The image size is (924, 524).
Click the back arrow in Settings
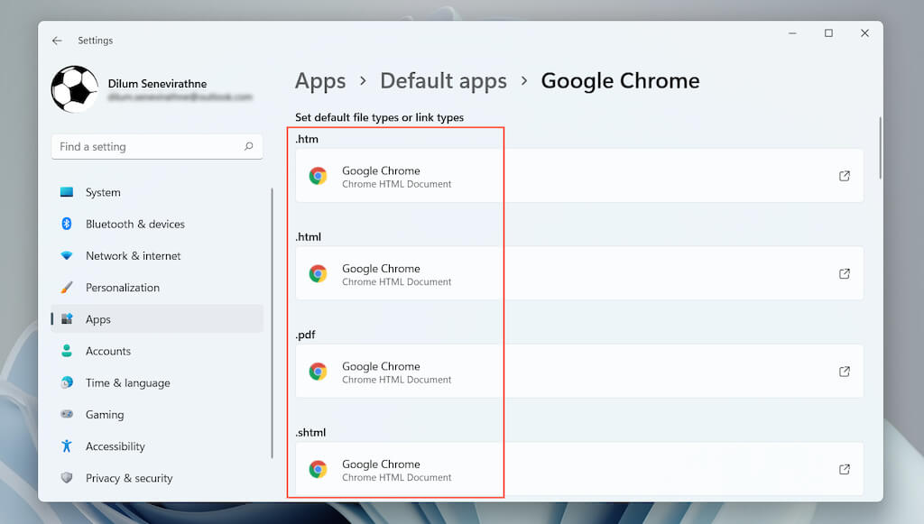click(57, 41)
